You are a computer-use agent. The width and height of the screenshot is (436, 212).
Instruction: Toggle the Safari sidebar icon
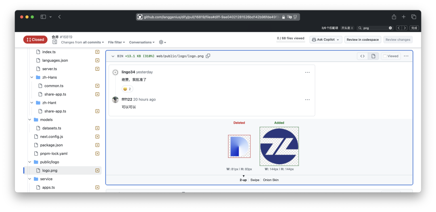pyautogui.click(x=43, y=17)
